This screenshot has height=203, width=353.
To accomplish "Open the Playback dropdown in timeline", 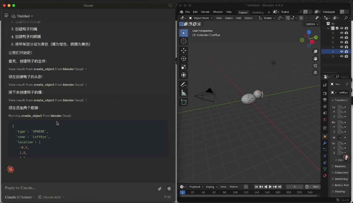I will click(196, 187).
